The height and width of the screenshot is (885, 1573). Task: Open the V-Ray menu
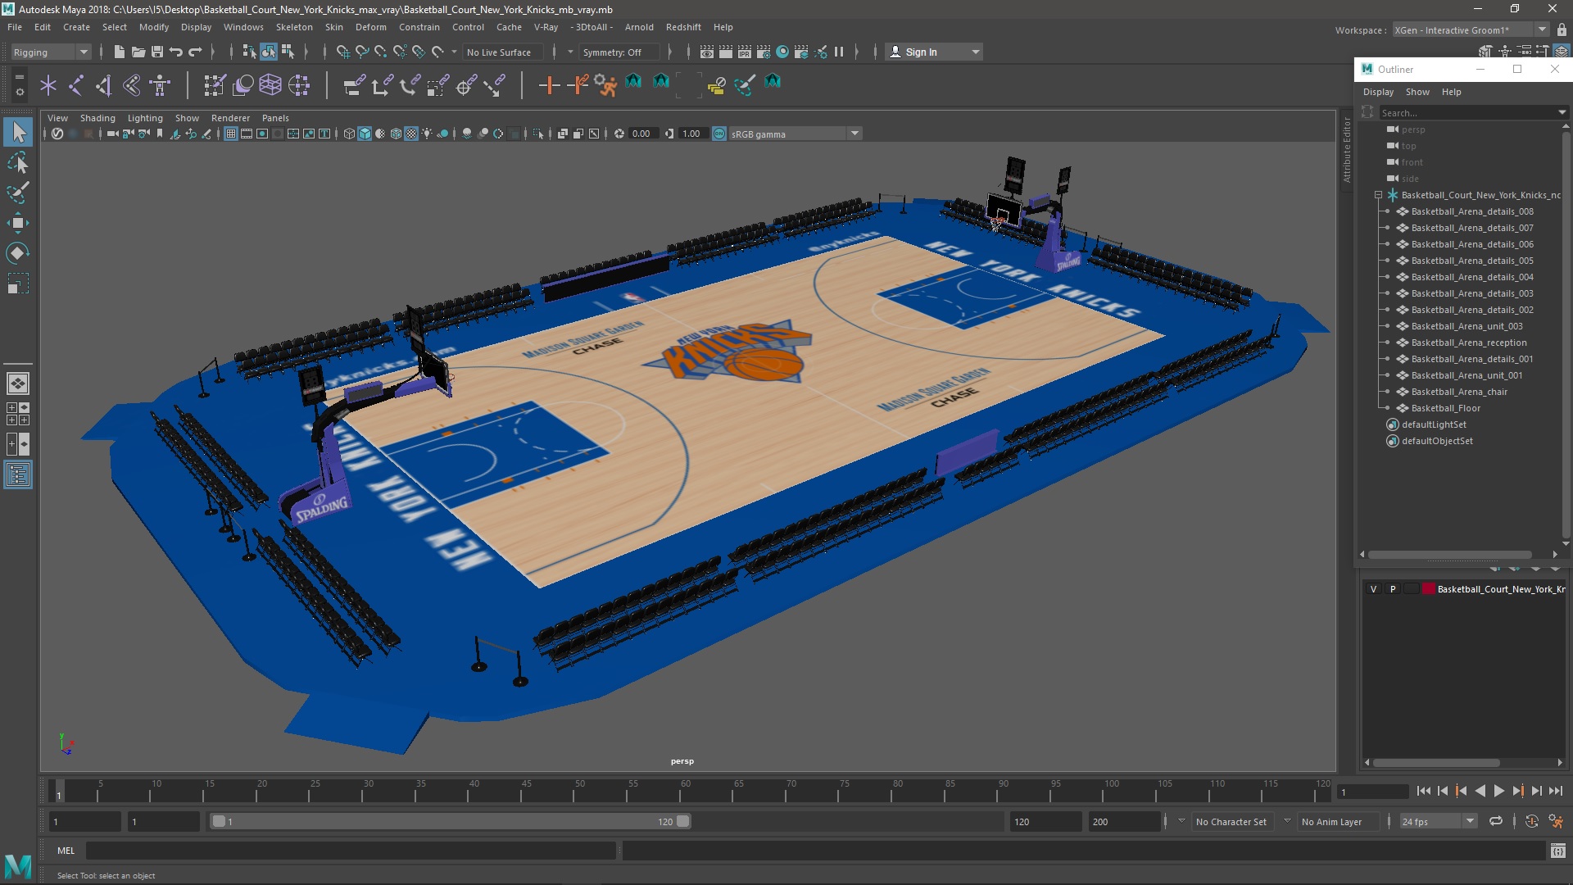(546, 27)
